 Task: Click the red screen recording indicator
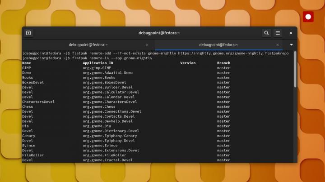(x=309, y=17)
